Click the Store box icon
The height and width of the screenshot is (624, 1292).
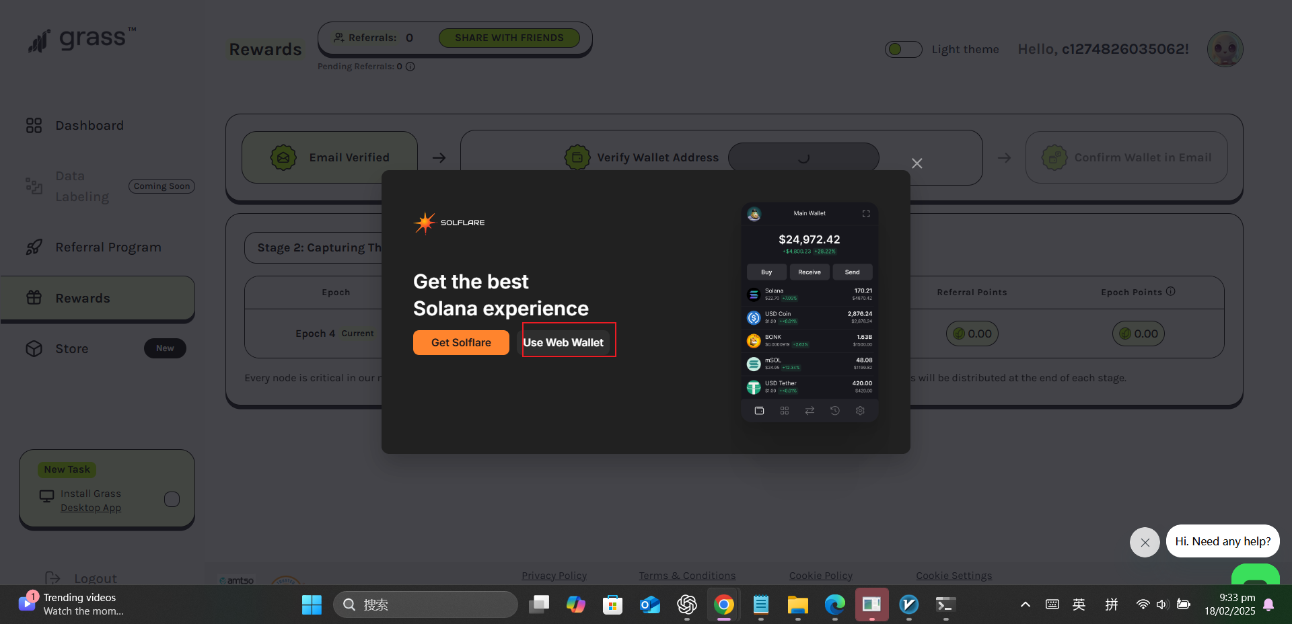tap(34, 349)
